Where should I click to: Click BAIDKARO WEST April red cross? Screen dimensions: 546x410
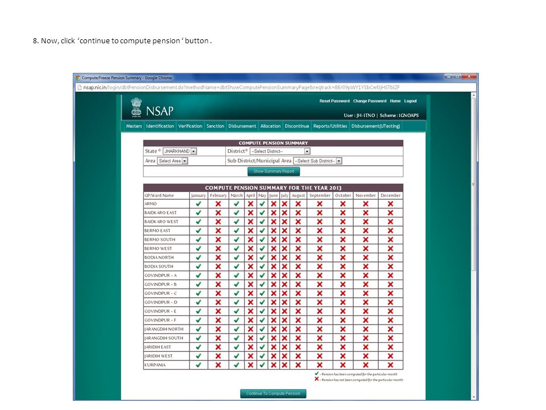coord(250,222)
